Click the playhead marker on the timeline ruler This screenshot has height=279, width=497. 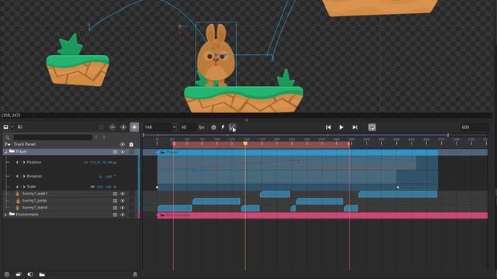(245, 143)
